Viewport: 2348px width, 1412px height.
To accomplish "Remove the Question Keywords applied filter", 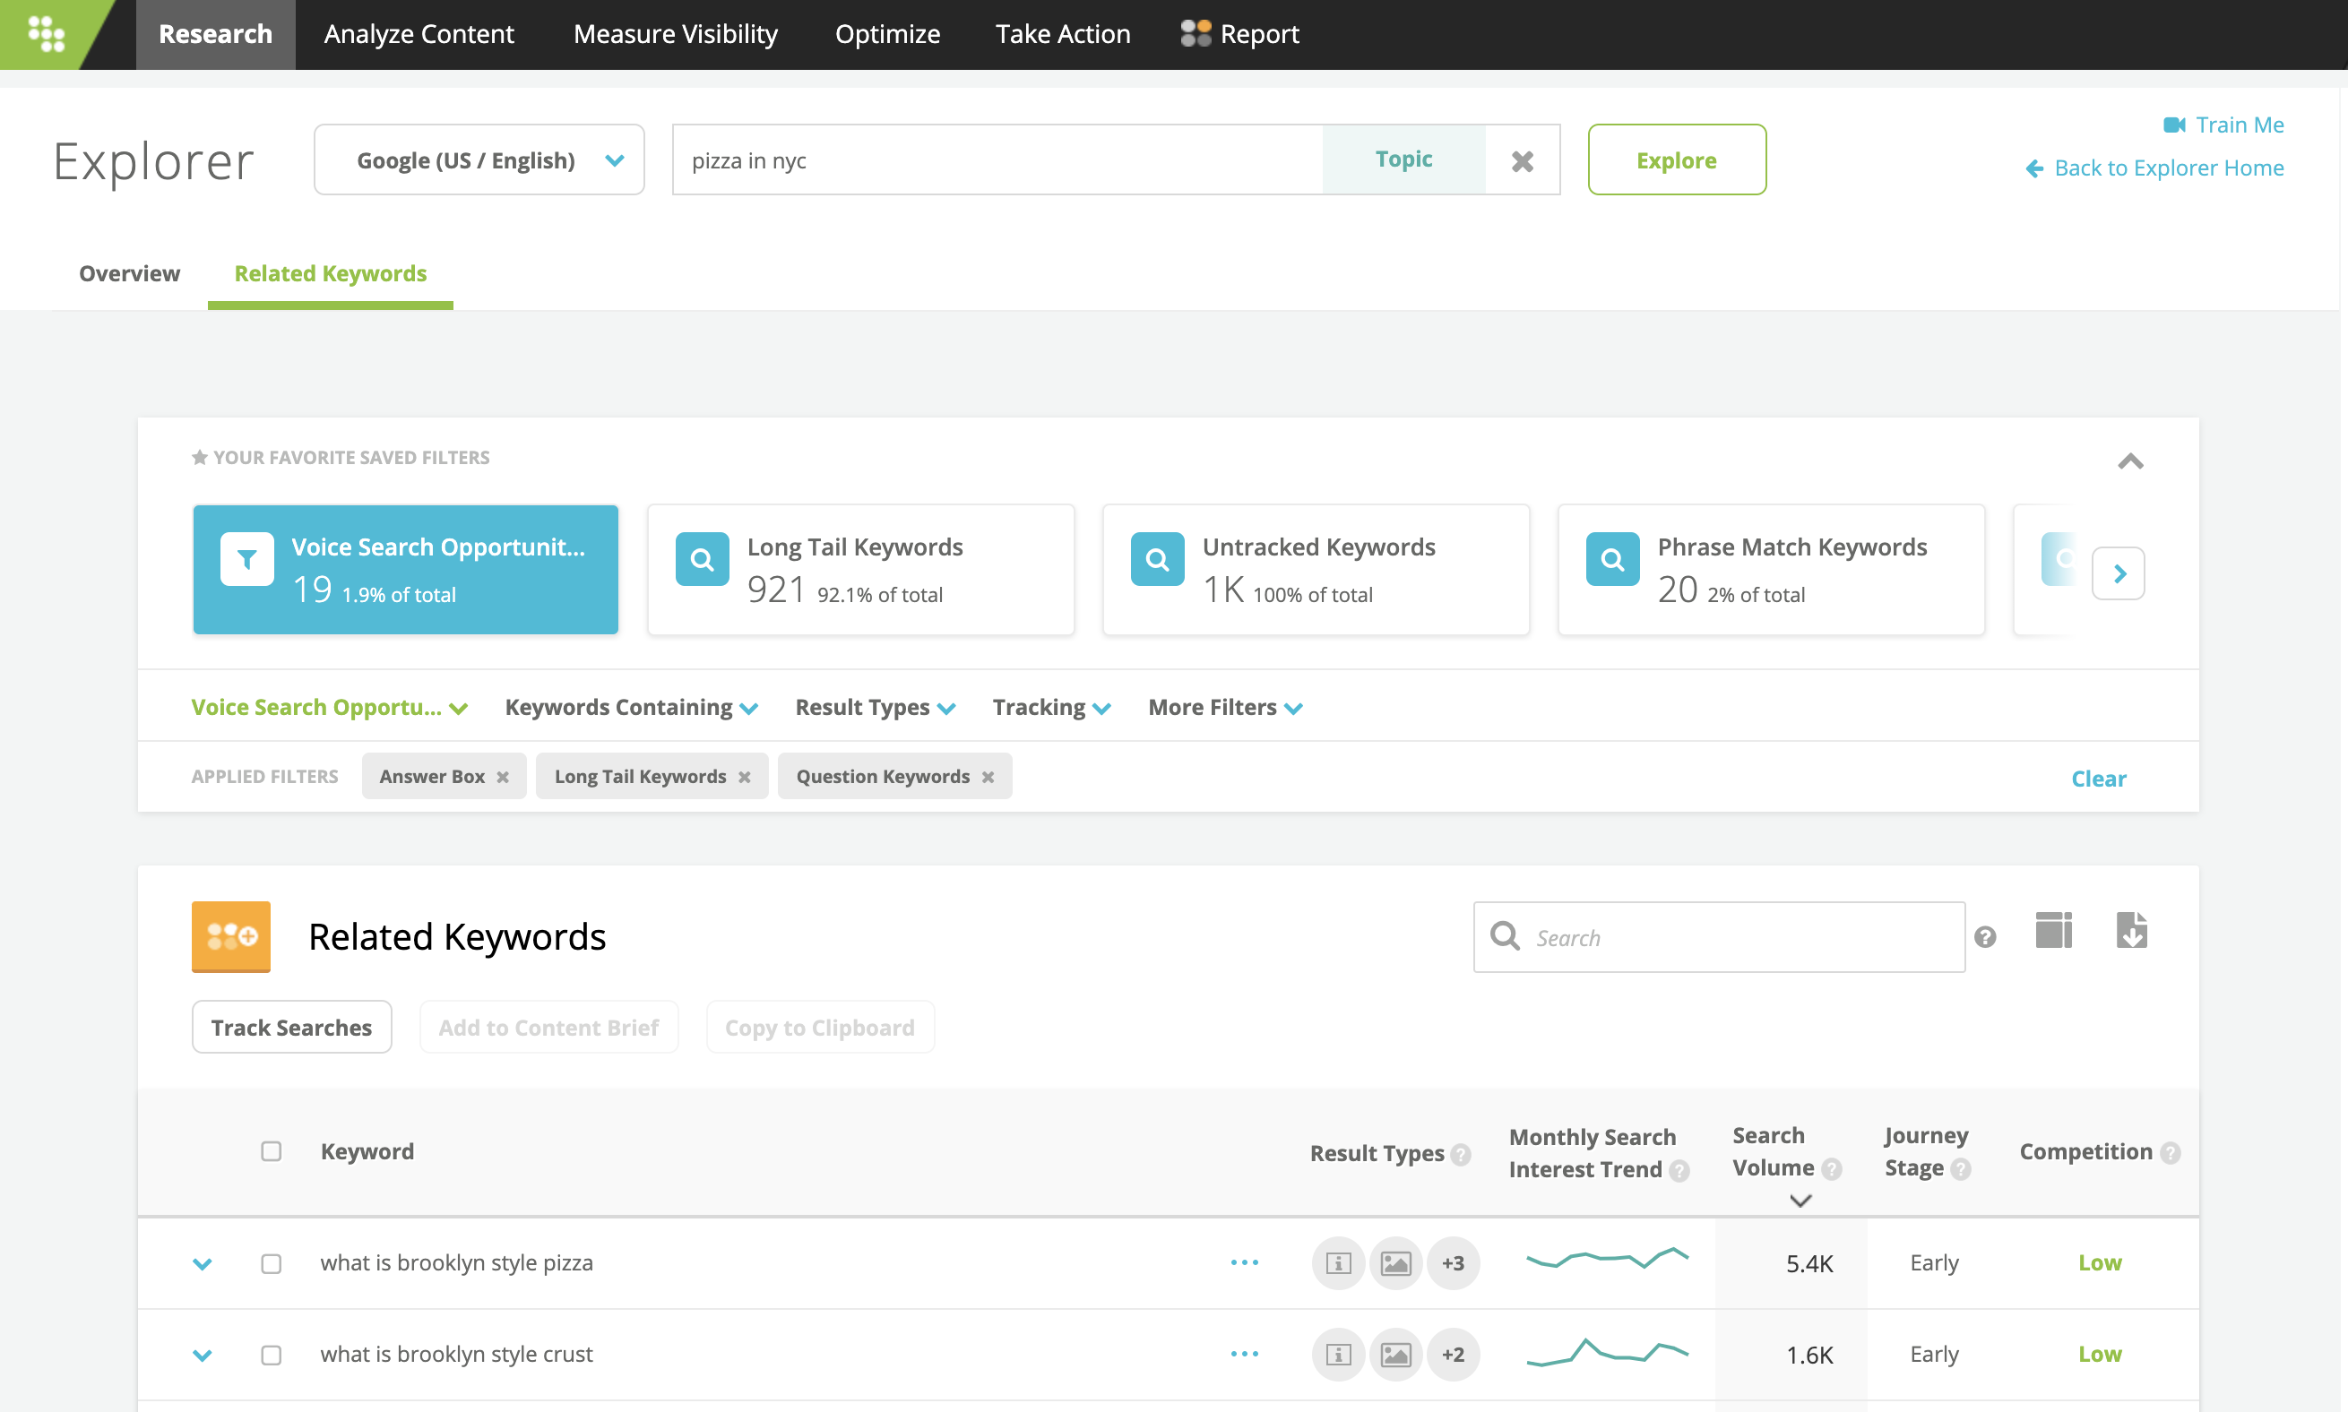I will pos(988,778).
